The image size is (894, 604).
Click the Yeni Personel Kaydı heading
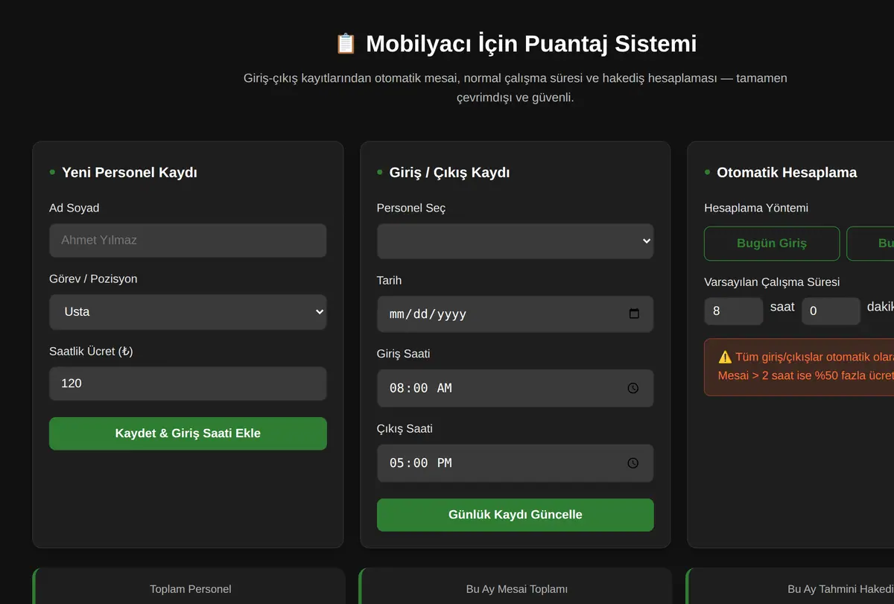[x=130, y=172]
